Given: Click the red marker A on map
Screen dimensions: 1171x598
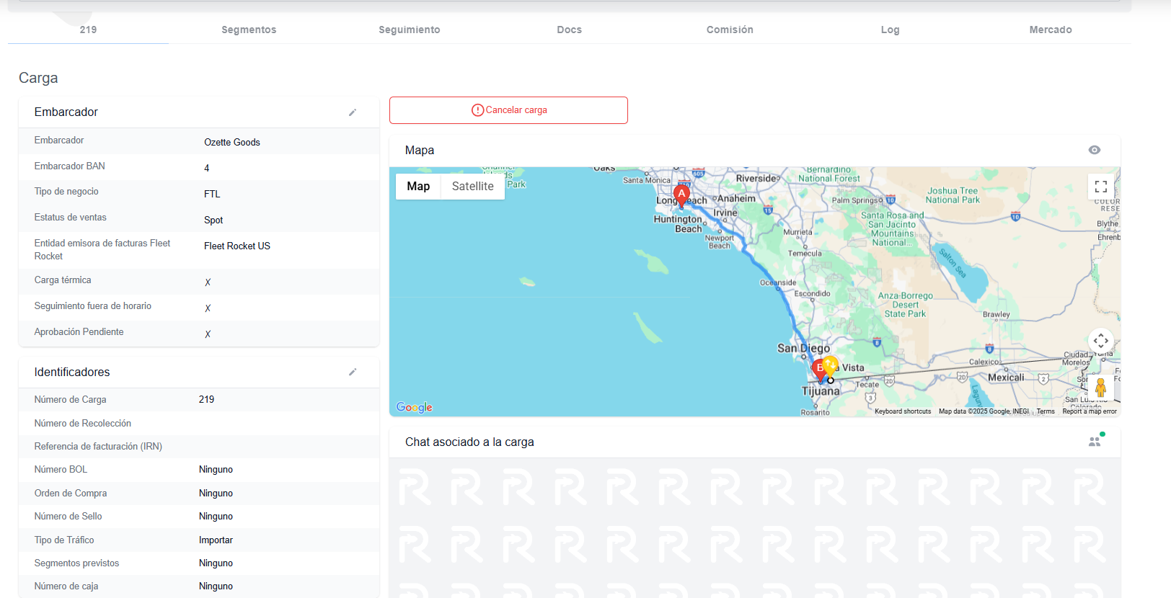Looking at the screenshot, I should (x=681, y=195).
